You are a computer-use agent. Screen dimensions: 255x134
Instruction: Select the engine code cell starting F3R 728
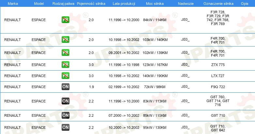click(x=218, y=18)
